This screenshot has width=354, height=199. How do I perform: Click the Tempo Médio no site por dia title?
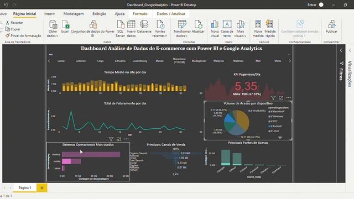click(x=125, y=72)
